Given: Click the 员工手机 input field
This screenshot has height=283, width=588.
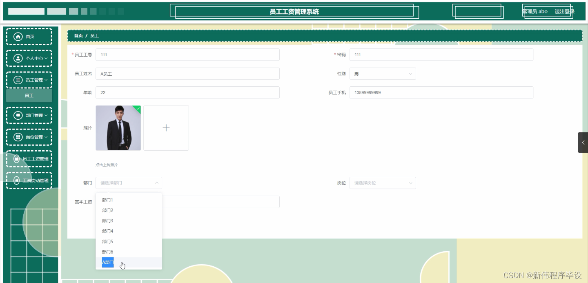Looking at the screenshot, I should pos(441,92).
